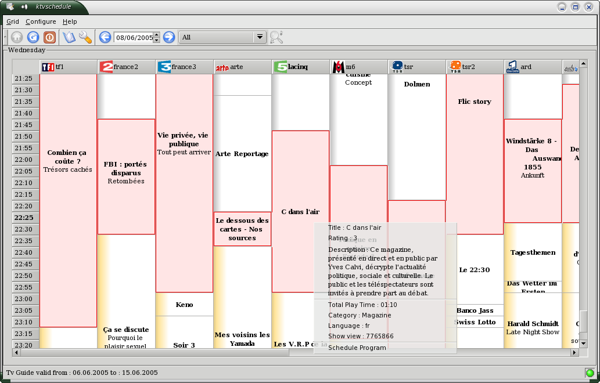Select program Dolmen on tsr
Screen dimensions: 600x383
pos(416,137)
